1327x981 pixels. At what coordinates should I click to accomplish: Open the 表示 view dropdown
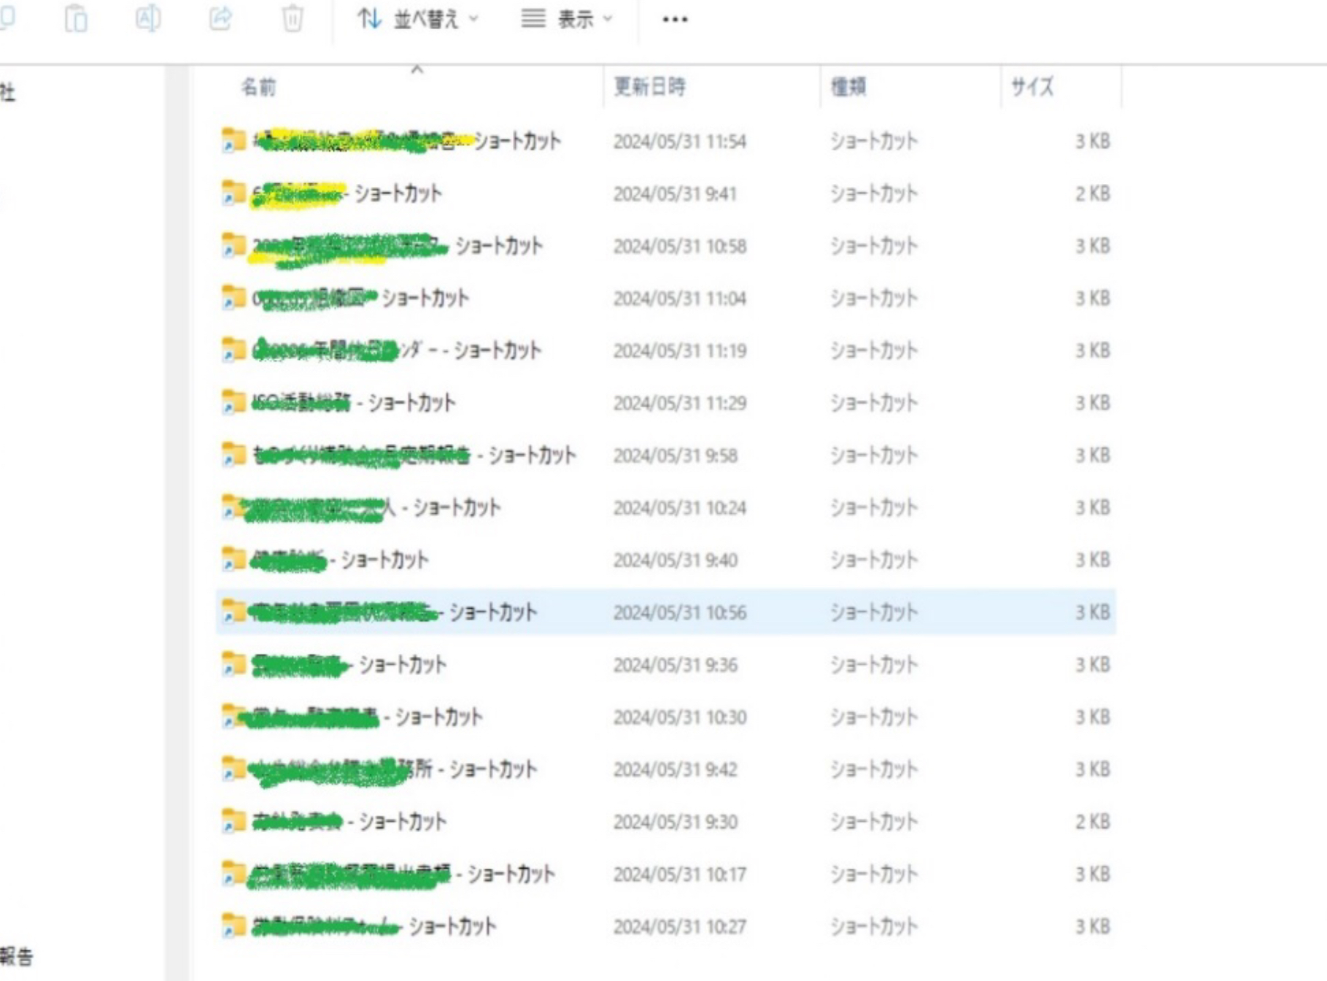coord(567,19)
